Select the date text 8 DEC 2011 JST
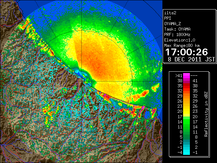Image resolution: width=217 pixels, height=163 pixels. tap(191, 59)
